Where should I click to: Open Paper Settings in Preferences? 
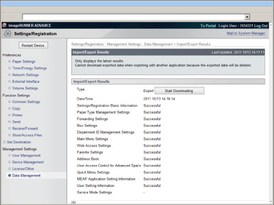click(24, 61)
